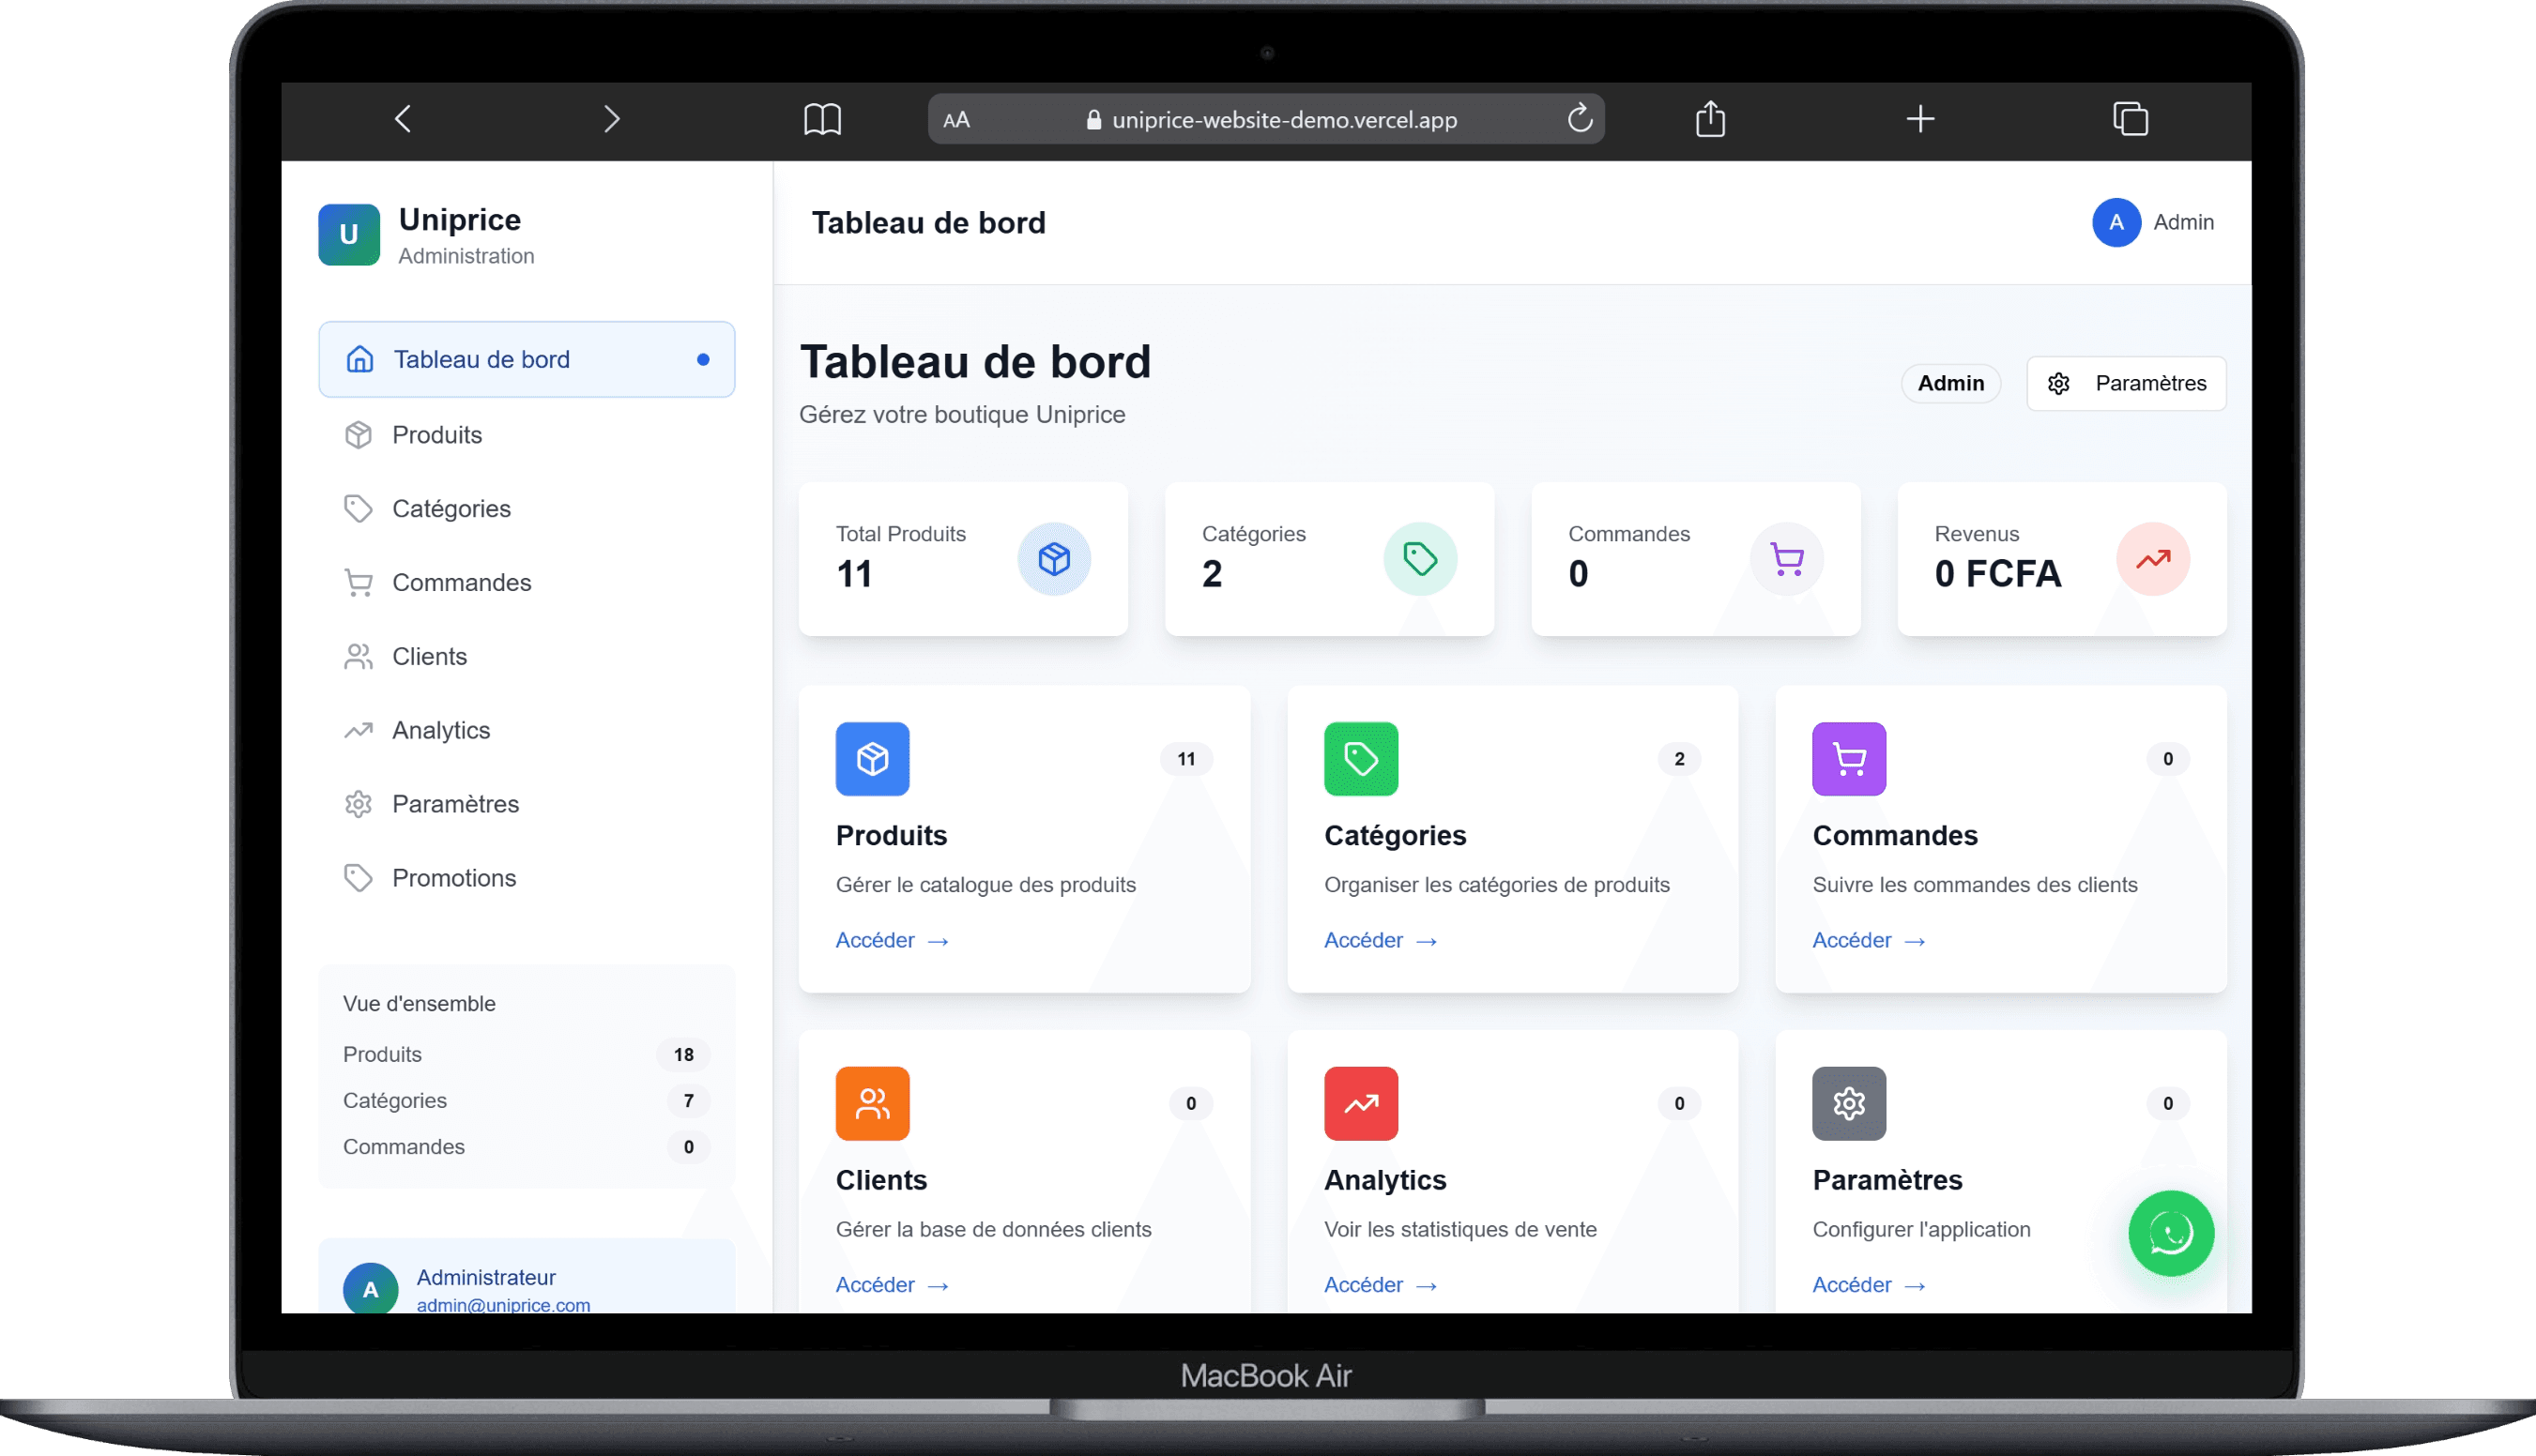Click the orange Clients people icon
2536x1456 pixels.
tap(872, 1104)
